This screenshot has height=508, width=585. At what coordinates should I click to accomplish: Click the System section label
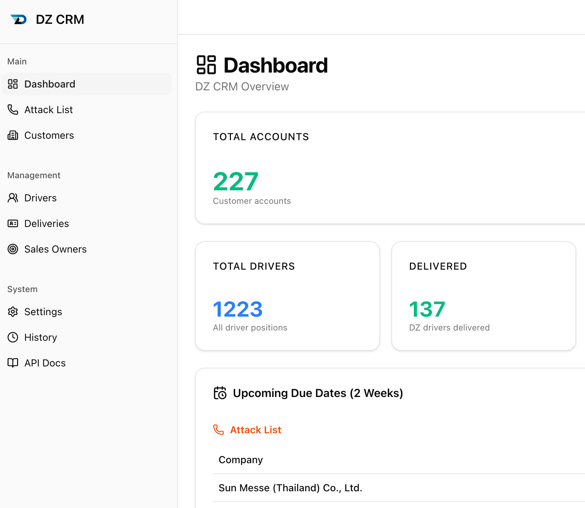coord(22,289)
